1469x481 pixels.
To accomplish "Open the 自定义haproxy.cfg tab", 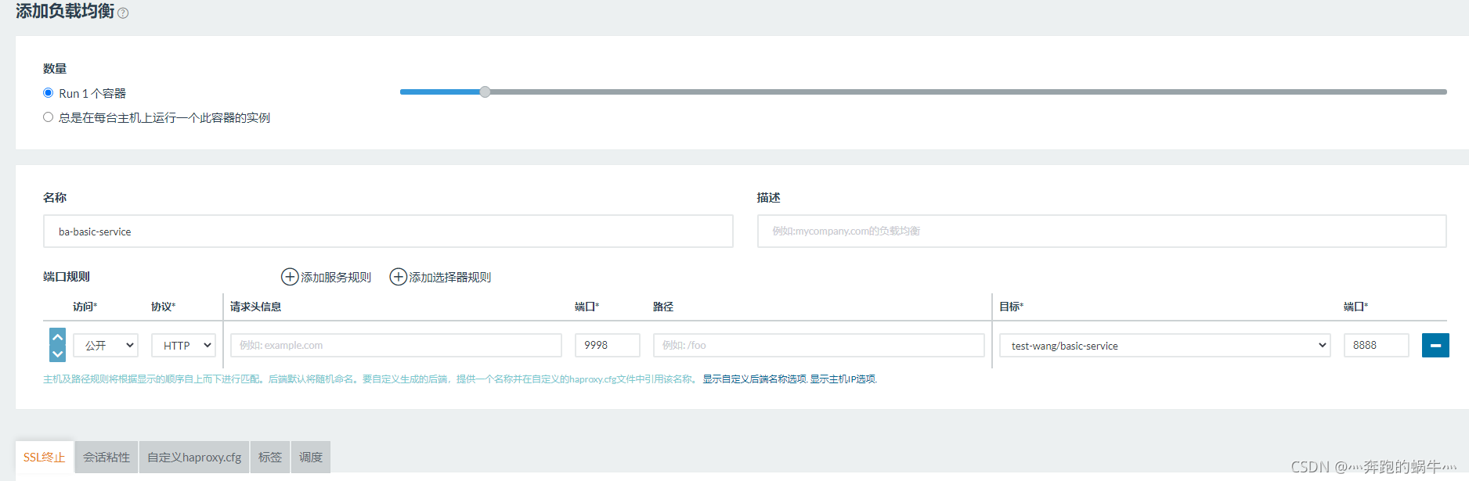I will [x=194, y=457].
